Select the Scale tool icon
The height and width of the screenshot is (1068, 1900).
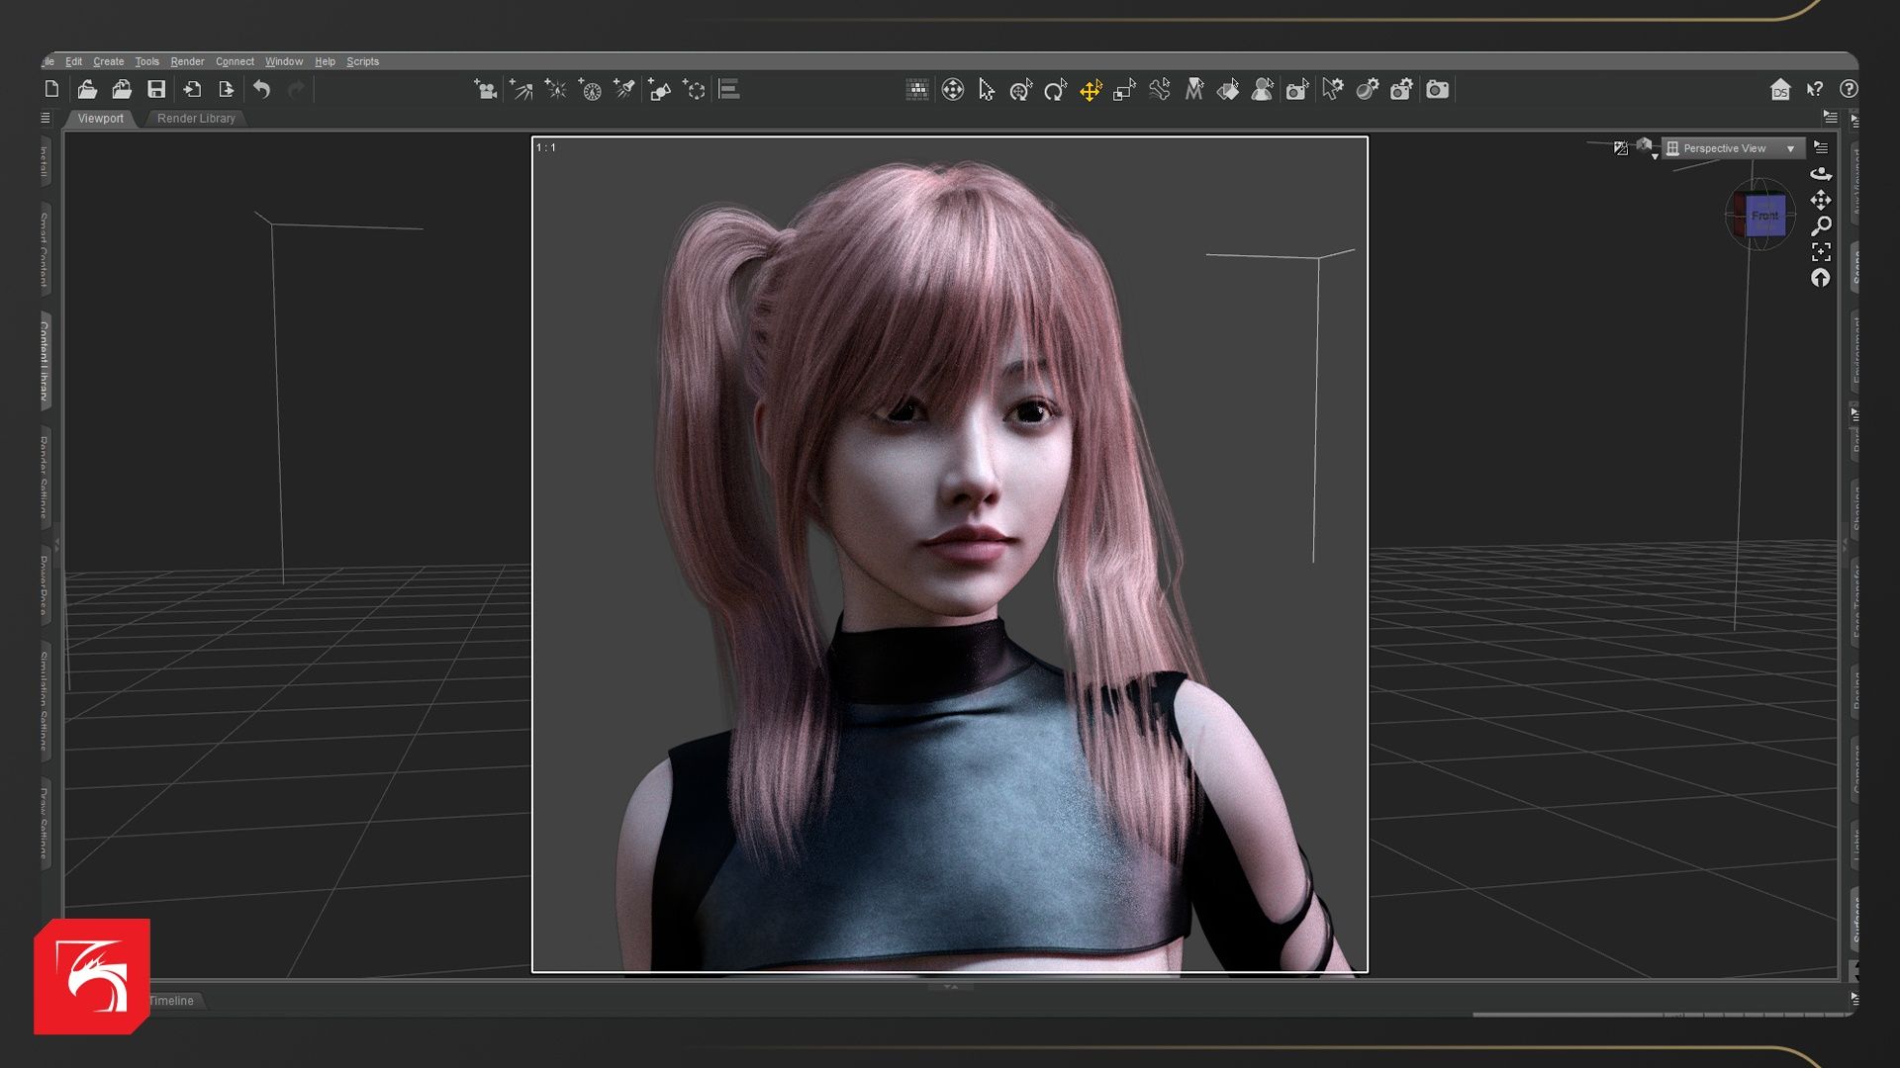click(1124, 90)
